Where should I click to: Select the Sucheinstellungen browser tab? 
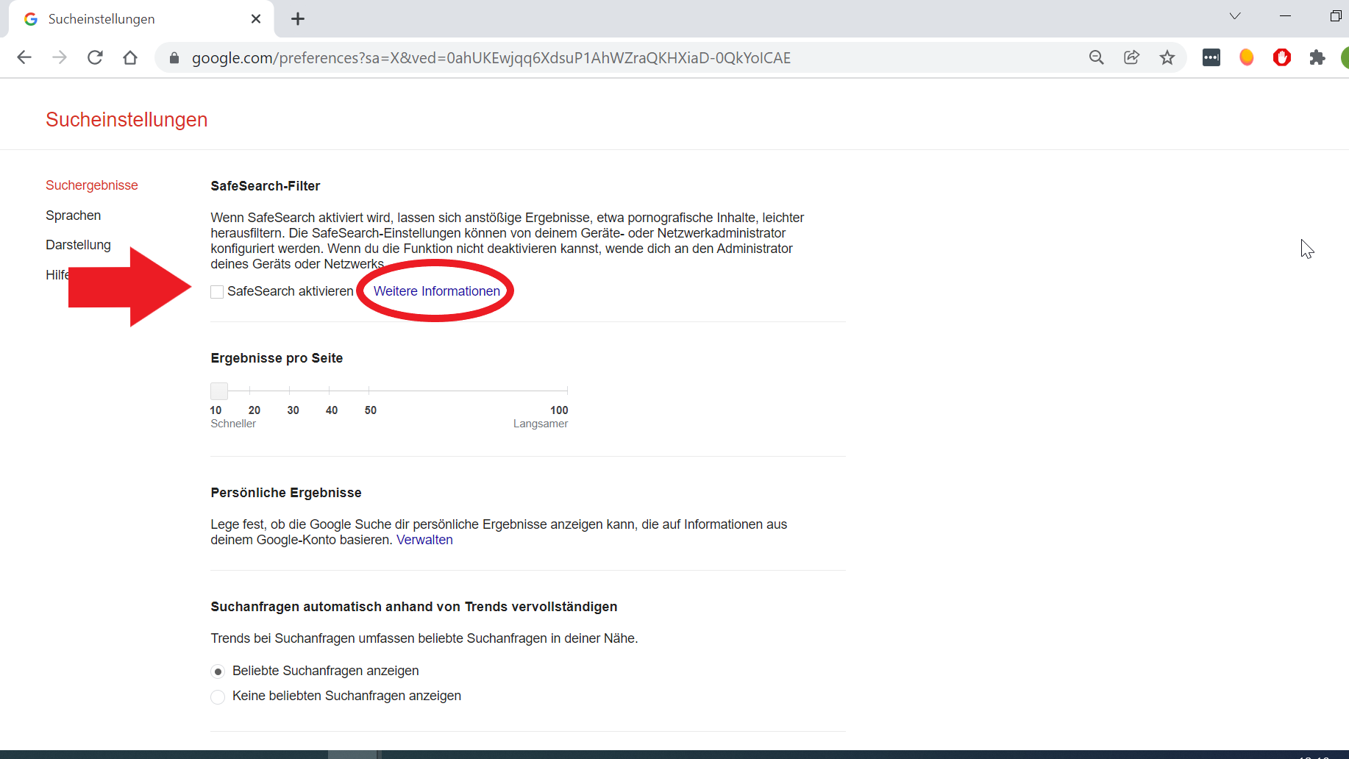pos(141,19)
